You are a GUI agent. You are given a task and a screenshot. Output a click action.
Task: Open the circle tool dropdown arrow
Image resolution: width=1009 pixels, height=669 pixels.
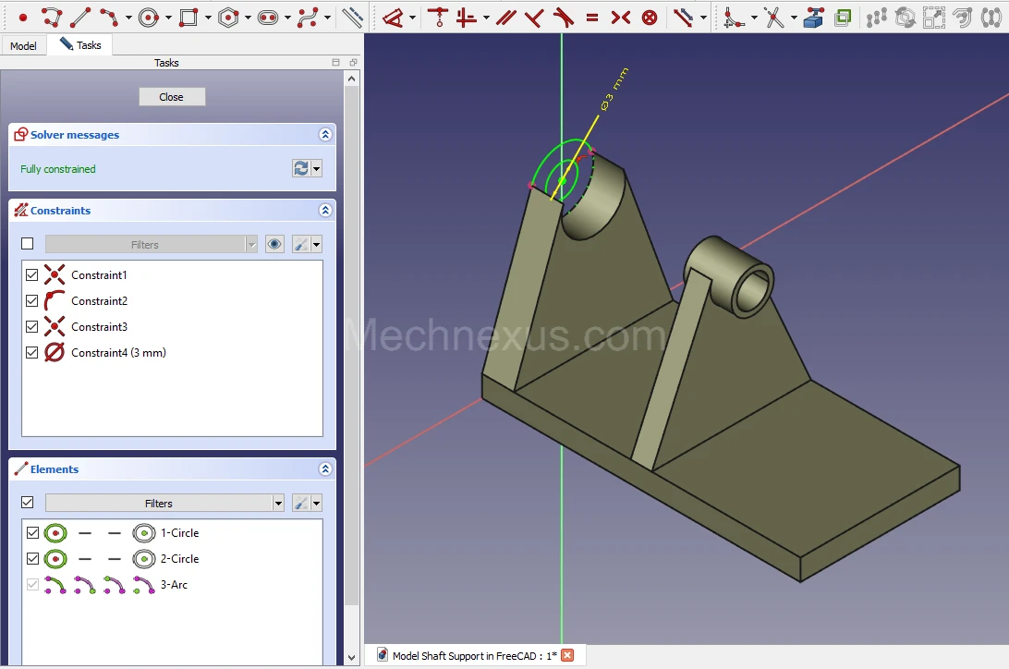168,18
